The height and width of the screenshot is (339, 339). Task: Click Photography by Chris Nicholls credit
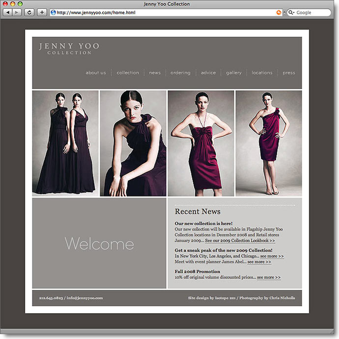point(267,298)
